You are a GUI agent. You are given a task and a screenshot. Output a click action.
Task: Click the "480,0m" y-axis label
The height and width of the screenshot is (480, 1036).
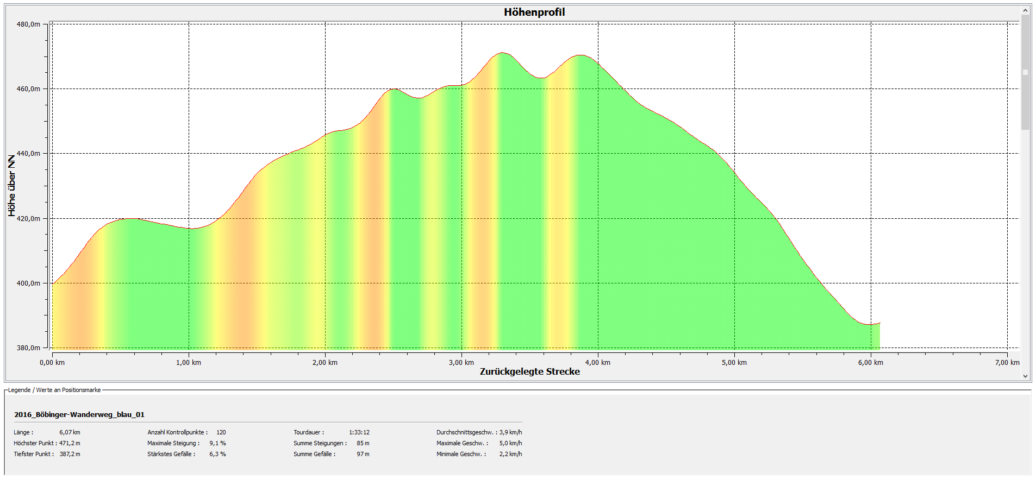[x=28, y=24]
